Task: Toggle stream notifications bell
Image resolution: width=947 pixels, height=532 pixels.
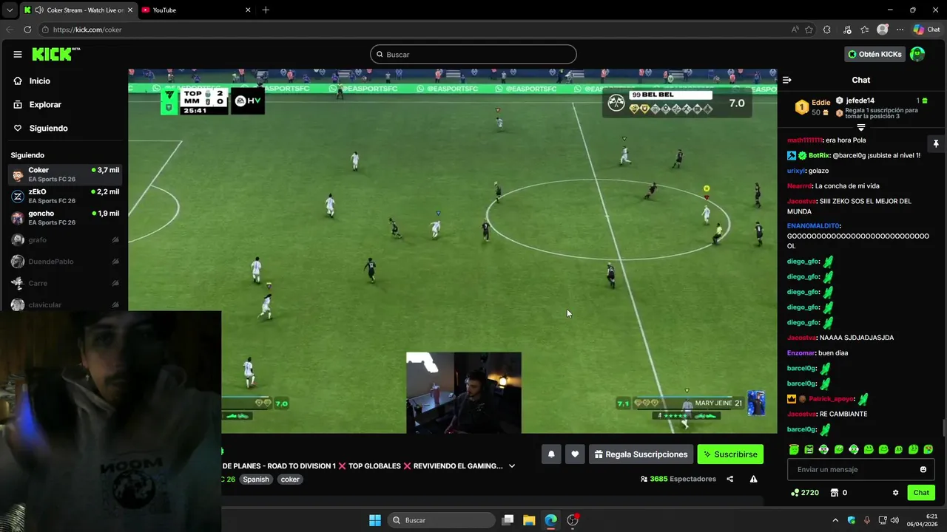Action: [551, 454]
